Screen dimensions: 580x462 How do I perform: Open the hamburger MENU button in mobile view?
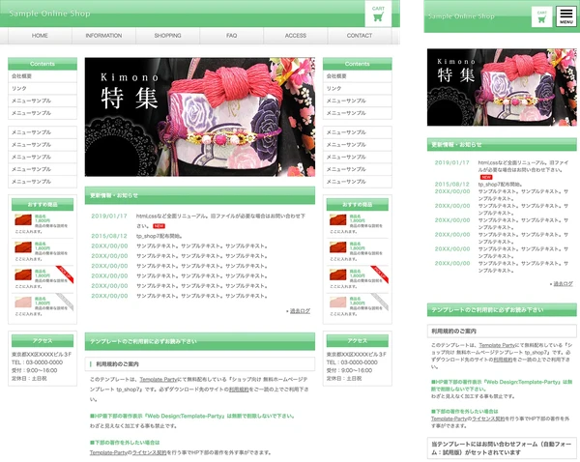pos(565,16)
